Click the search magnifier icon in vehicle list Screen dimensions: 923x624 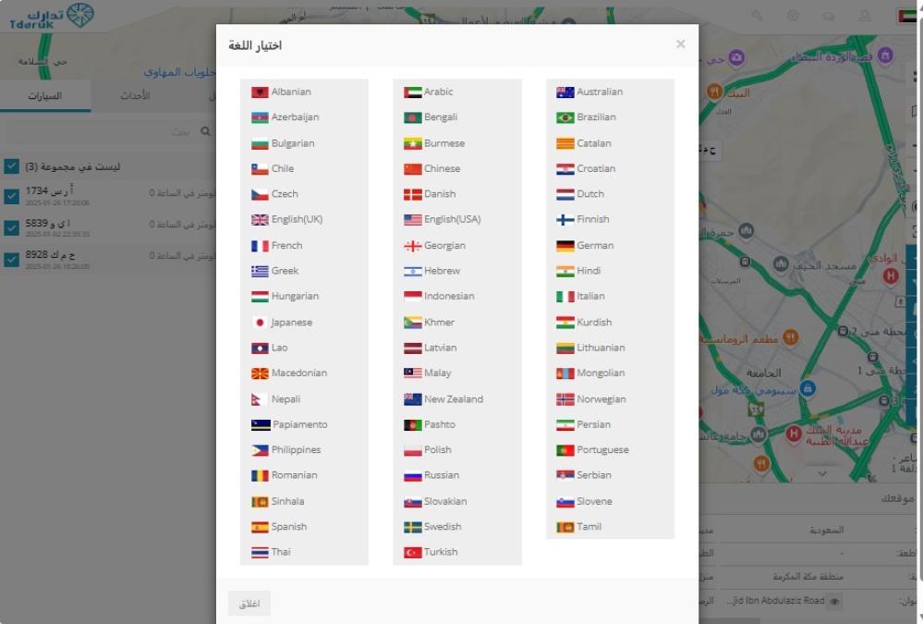pyautogui.click(x=205, y=132)
